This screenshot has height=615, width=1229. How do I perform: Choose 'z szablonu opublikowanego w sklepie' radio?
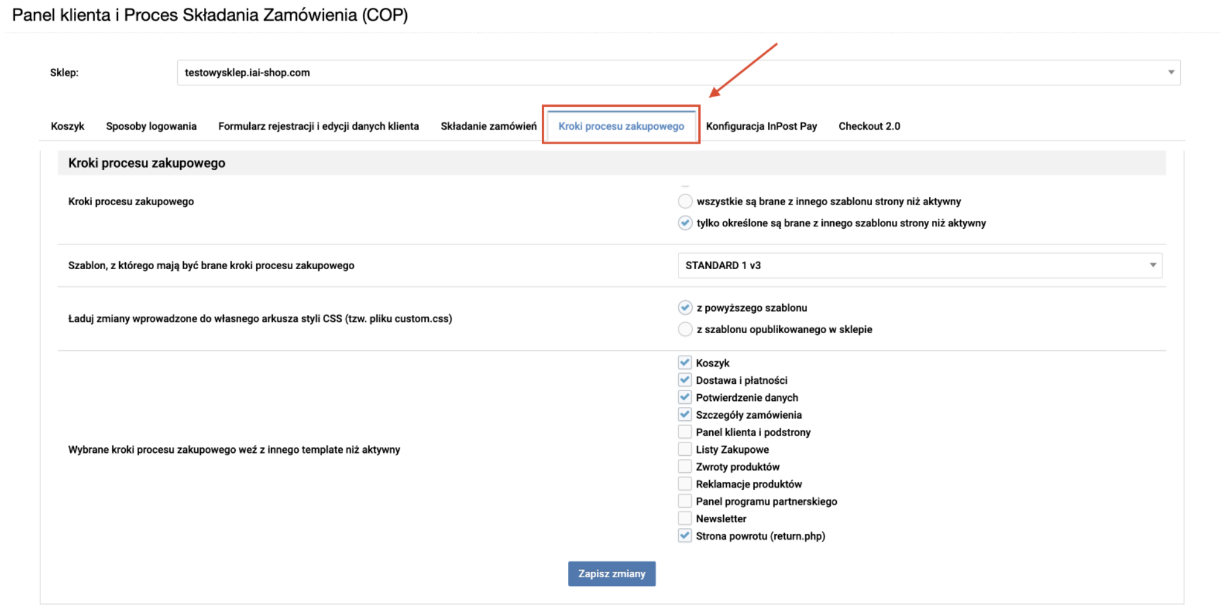pos(685,329)
